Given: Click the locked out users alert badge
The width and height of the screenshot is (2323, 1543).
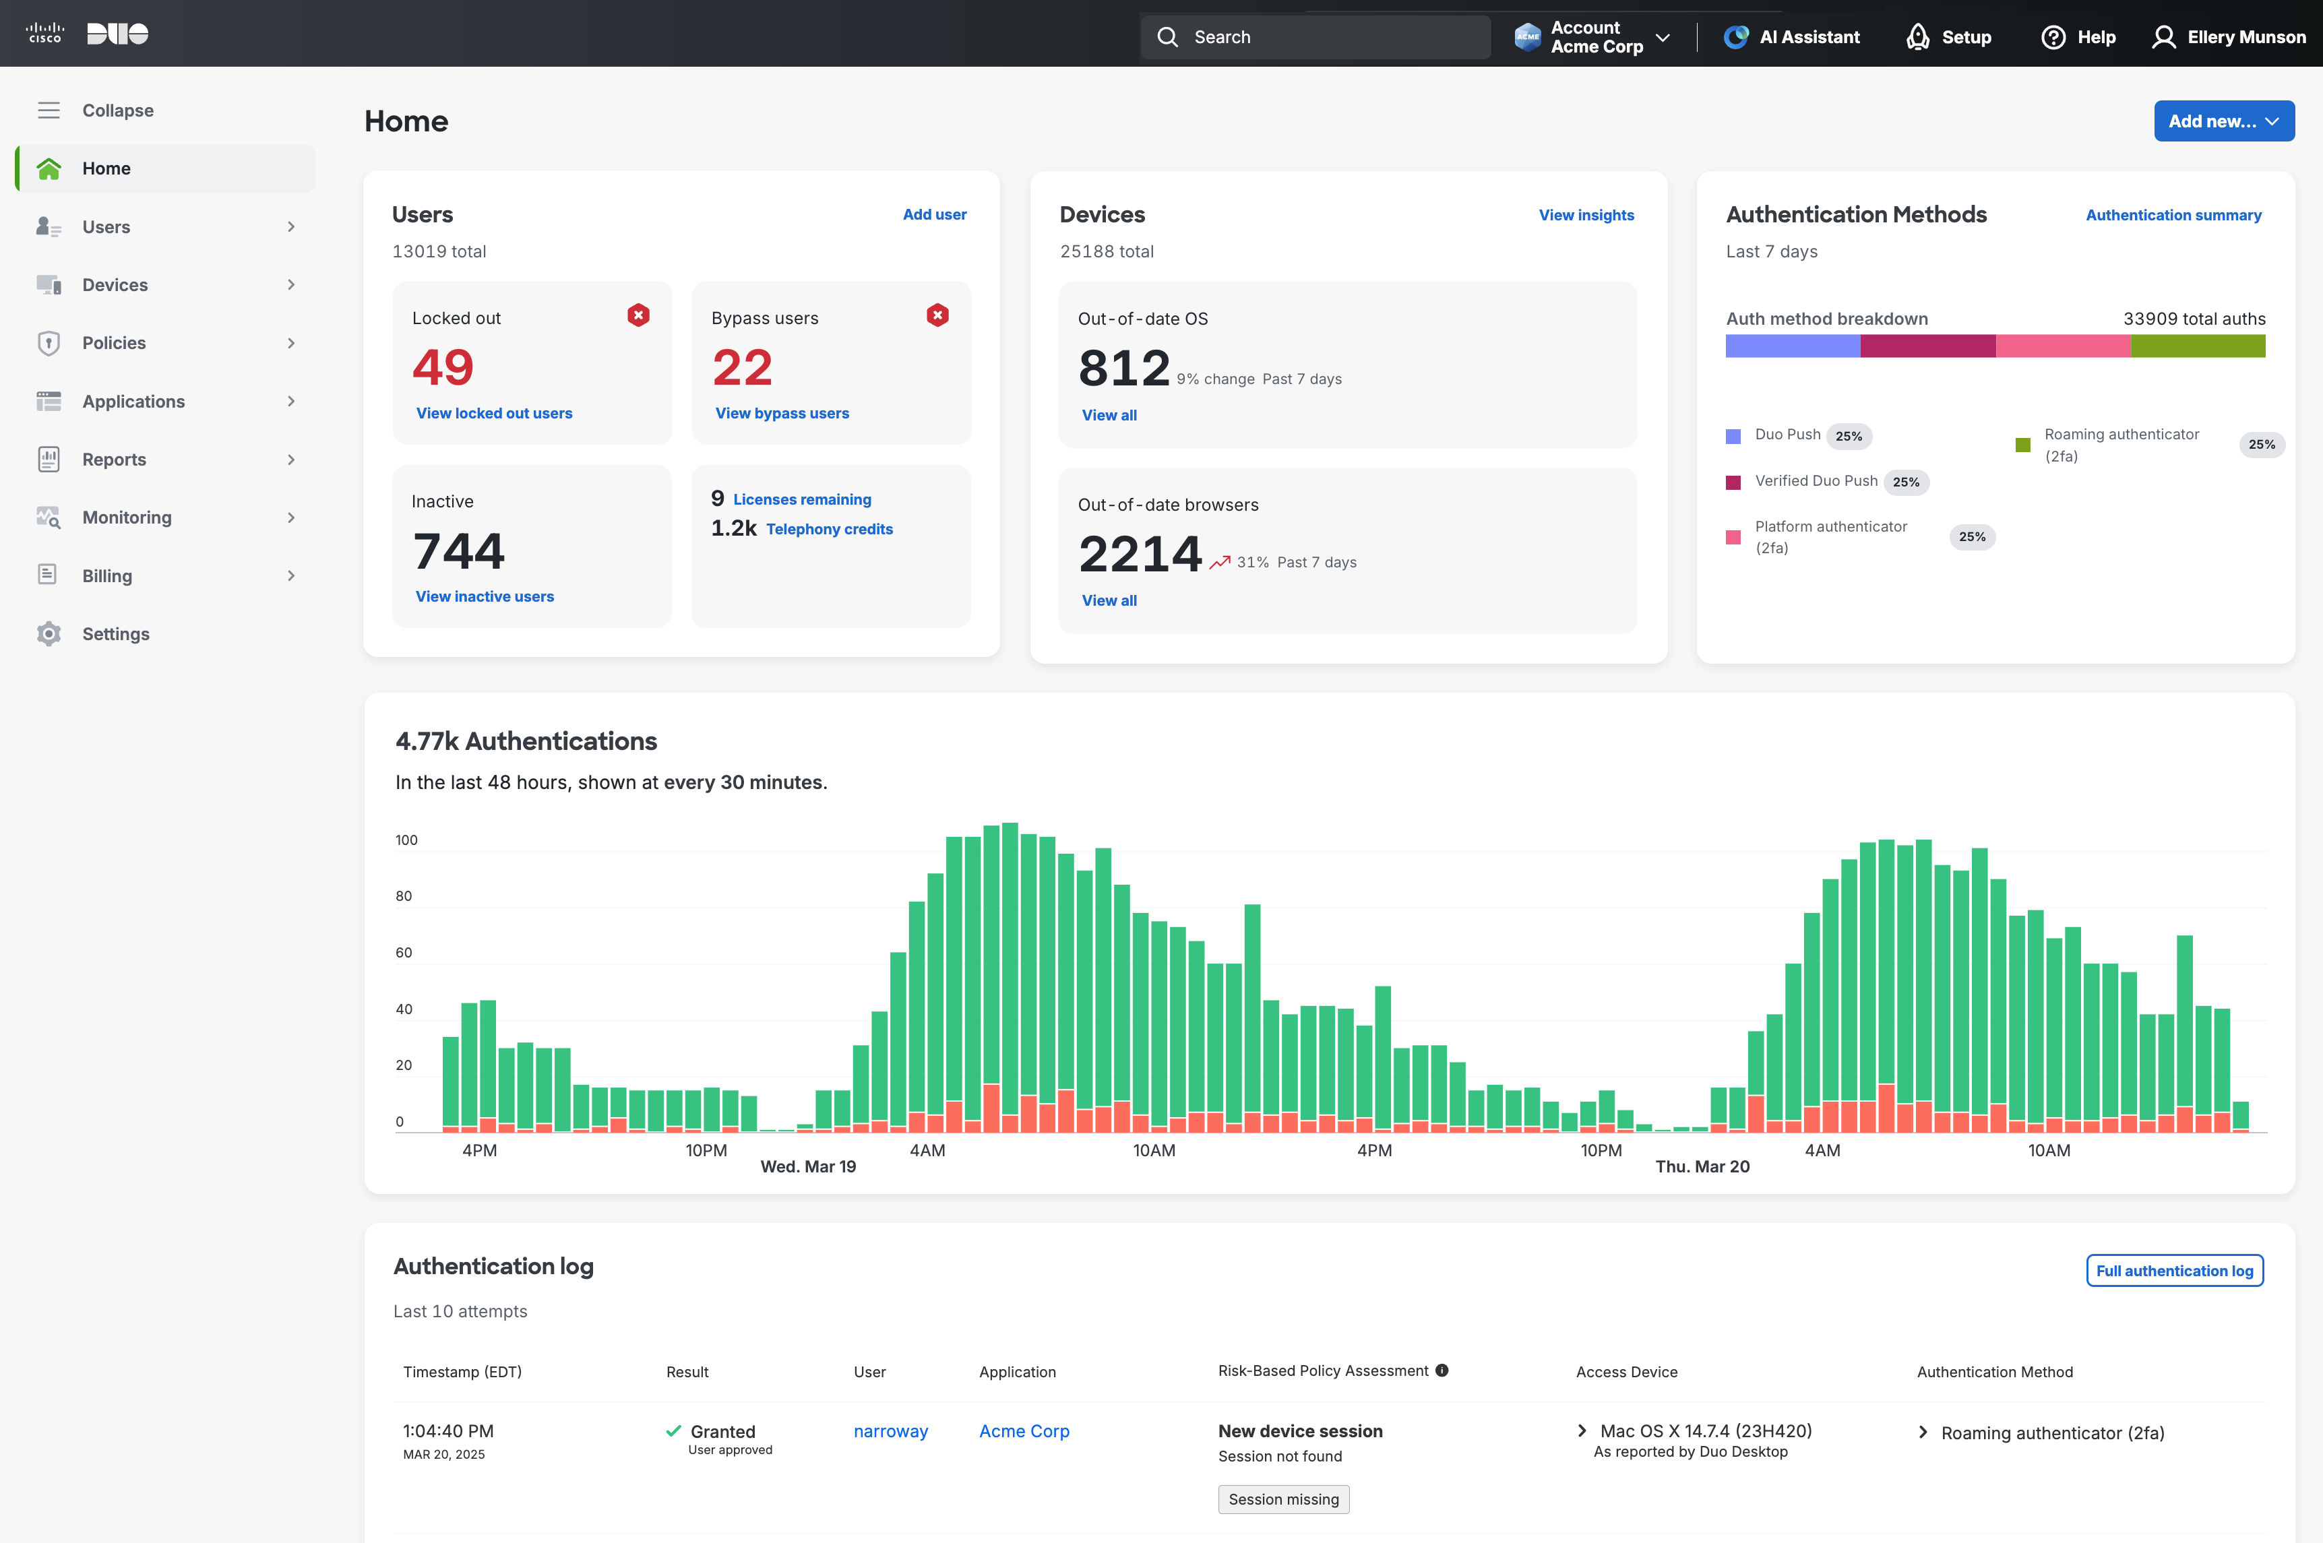Looking at the screenshot, I should point(637,316).
